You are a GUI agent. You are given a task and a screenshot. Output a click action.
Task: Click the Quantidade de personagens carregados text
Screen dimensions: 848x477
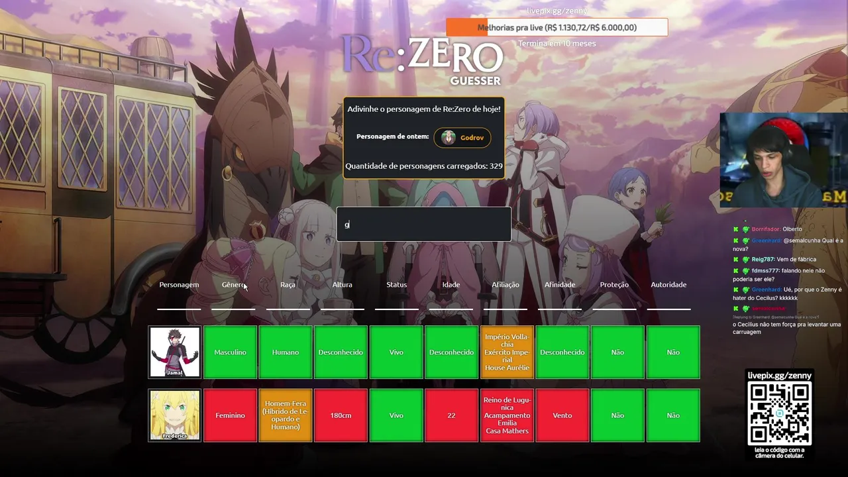point(424,166)
